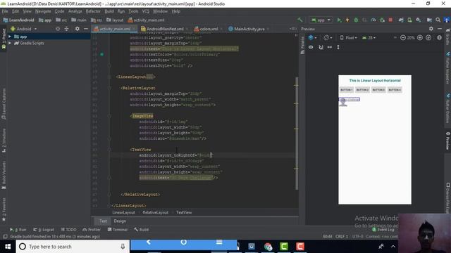Apply Changes using the lightning bolt icon

pyautogui.click(x=347, y=20)
